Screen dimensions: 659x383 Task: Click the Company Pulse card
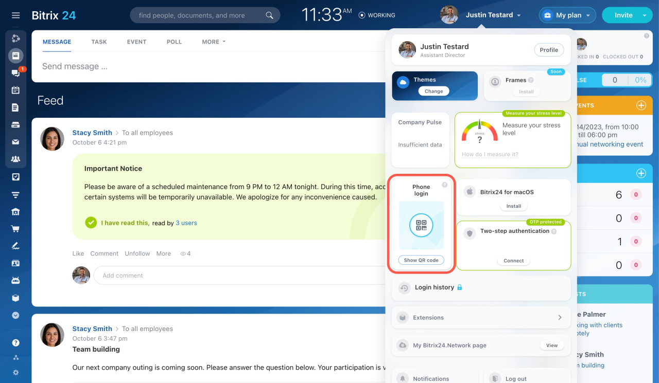(420, 140)
